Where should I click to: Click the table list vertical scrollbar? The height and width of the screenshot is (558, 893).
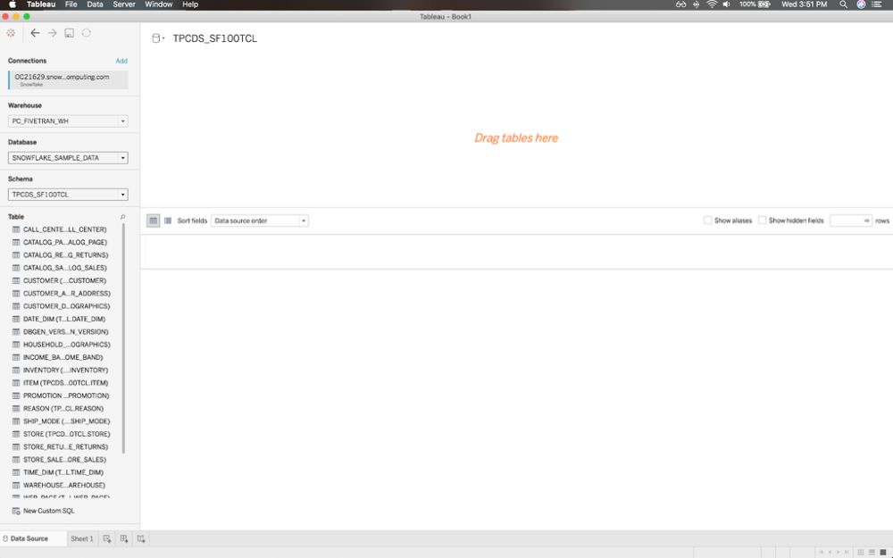point(123,339)
